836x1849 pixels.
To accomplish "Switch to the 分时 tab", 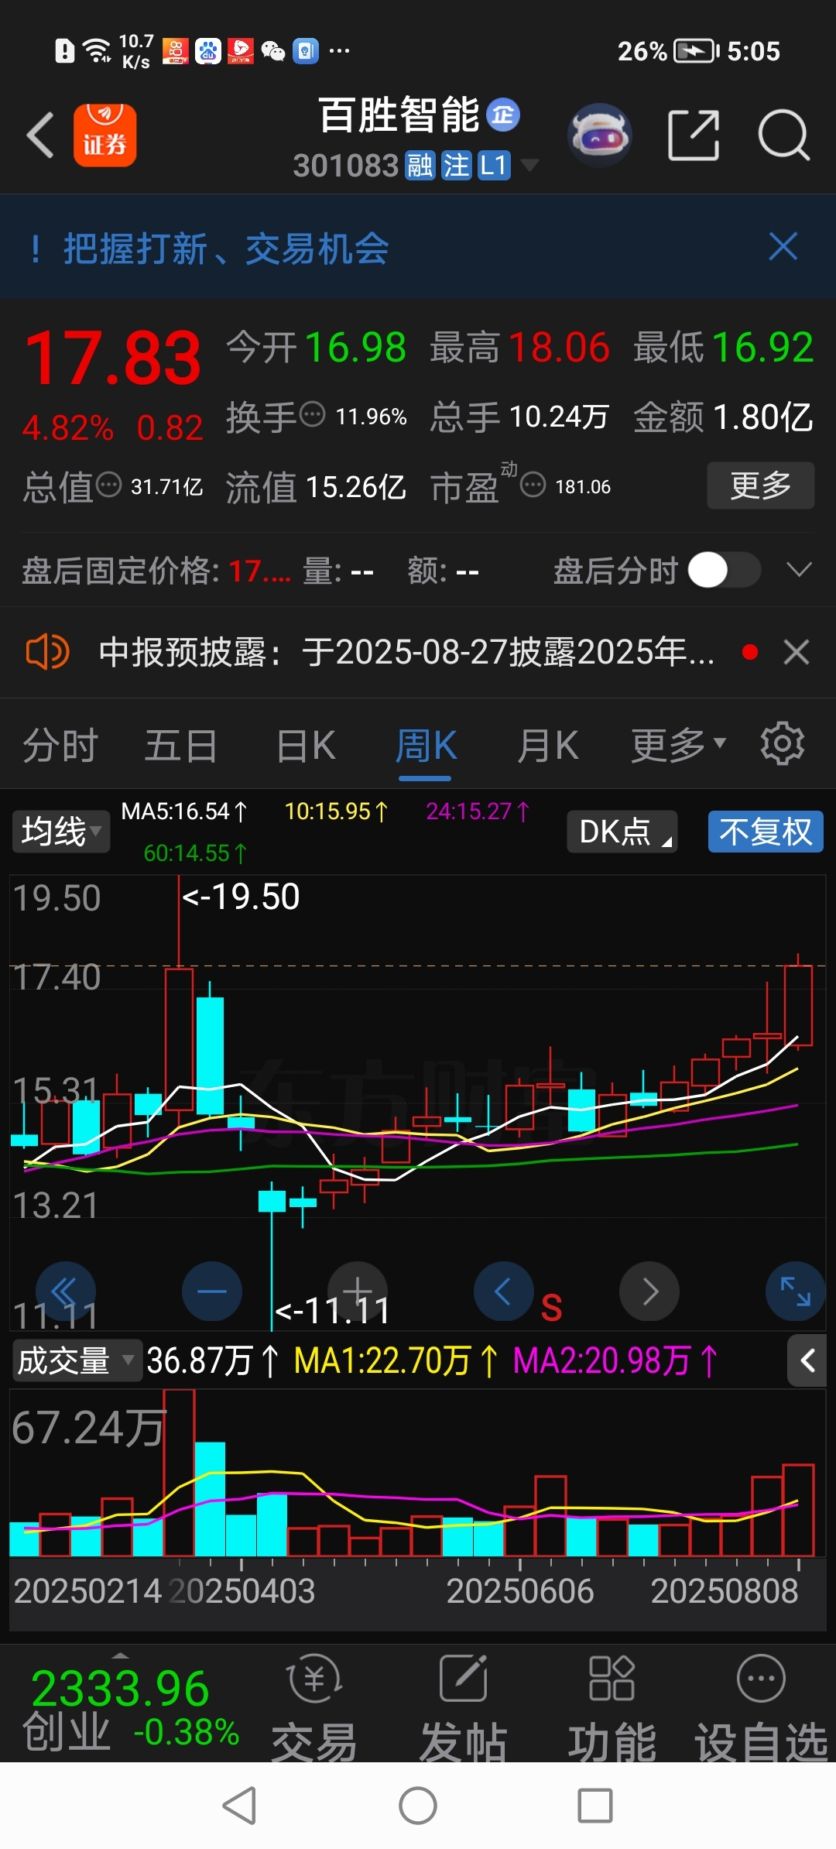I will [x=60, y=746].
